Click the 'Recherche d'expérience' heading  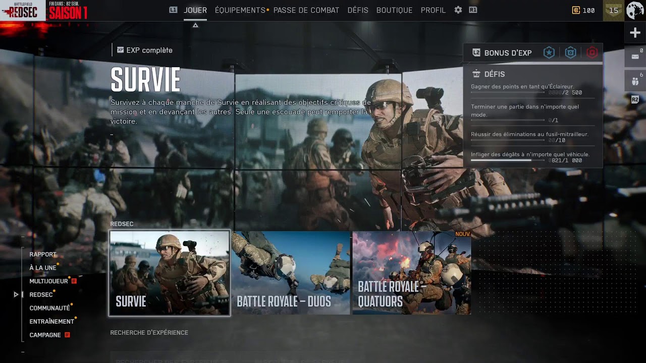click(x=149, y=333)
